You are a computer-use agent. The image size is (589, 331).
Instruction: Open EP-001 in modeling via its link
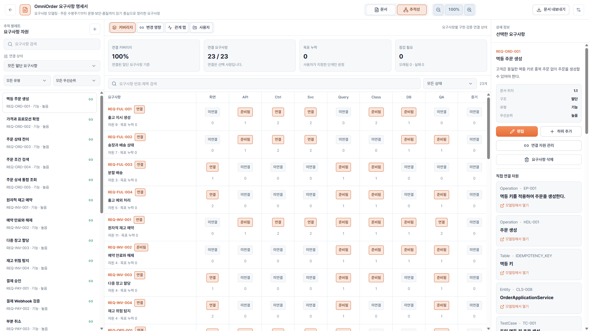(x=514, y=205)
